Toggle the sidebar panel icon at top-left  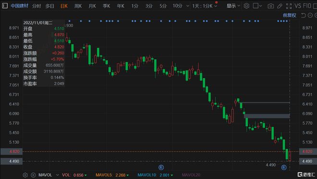[5, 6]
